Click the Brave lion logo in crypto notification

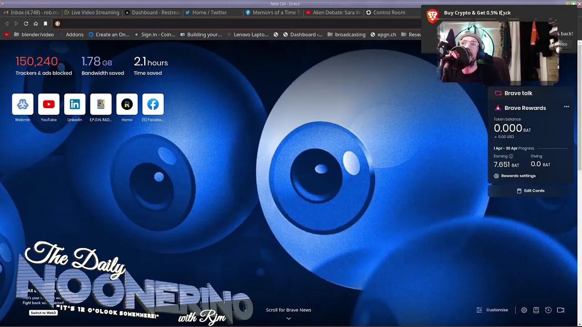(x=432, y=16)
